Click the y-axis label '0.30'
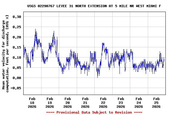 (x=17, y=17)
